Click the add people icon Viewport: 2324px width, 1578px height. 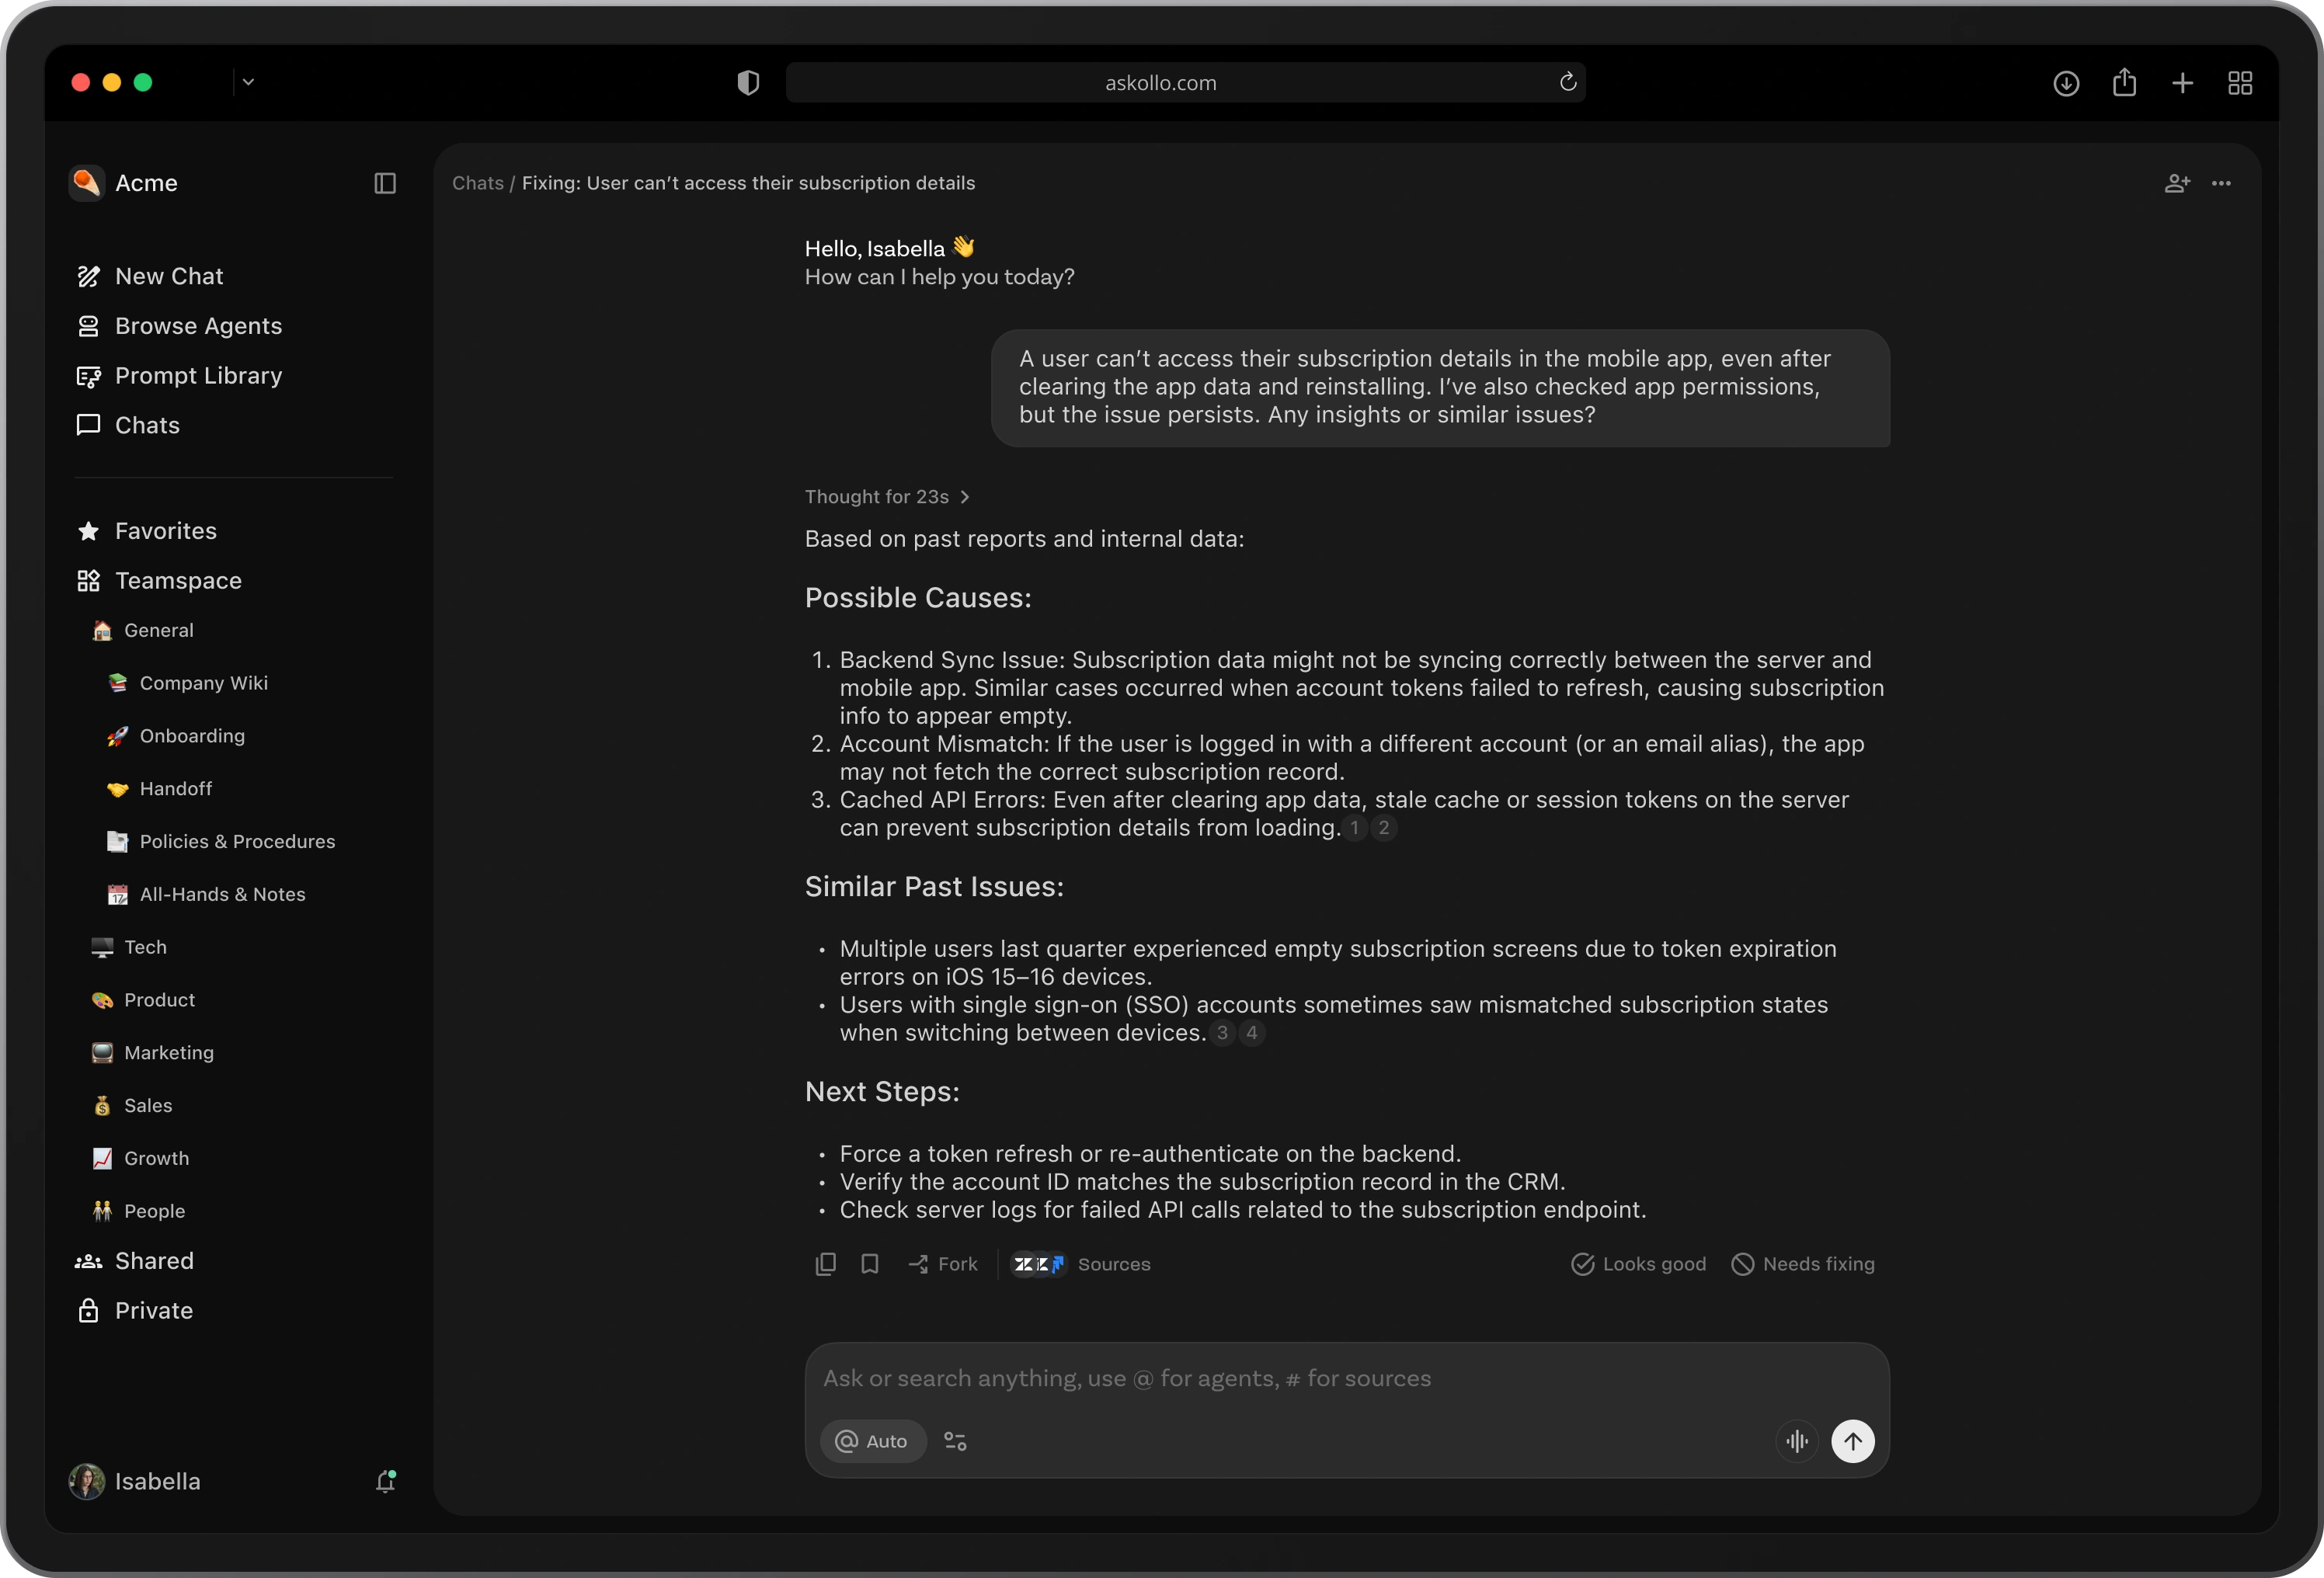pyautogui.click(x=2177, y=183)
